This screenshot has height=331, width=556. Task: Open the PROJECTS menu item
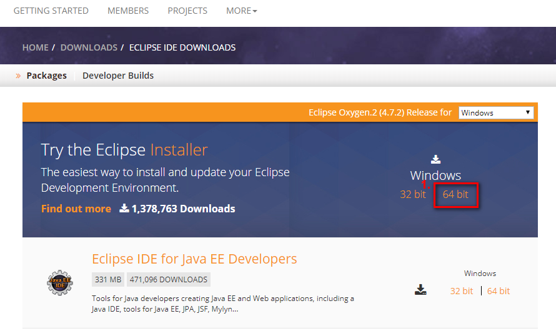click(187, 11)
